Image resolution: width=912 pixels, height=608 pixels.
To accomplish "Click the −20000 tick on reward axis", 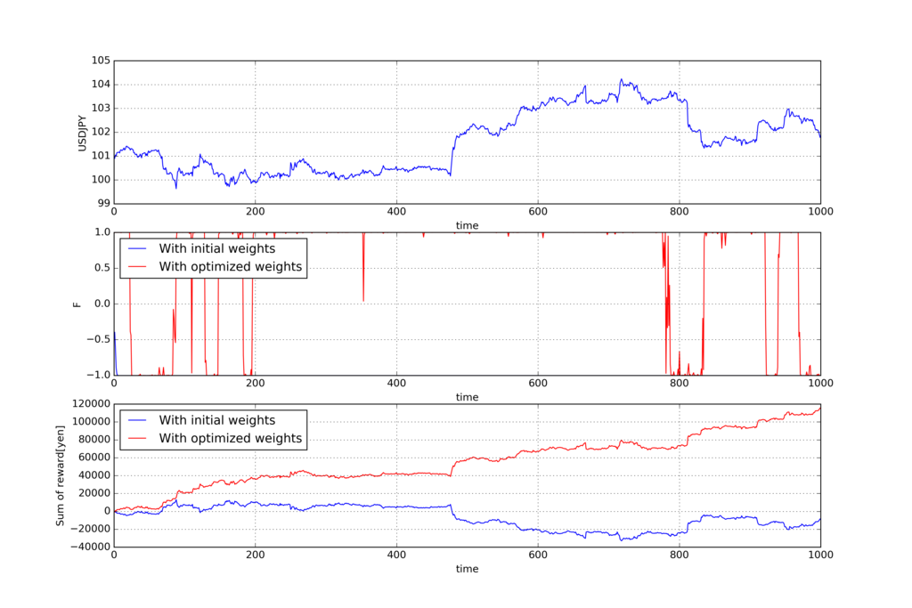I will 90,529.
